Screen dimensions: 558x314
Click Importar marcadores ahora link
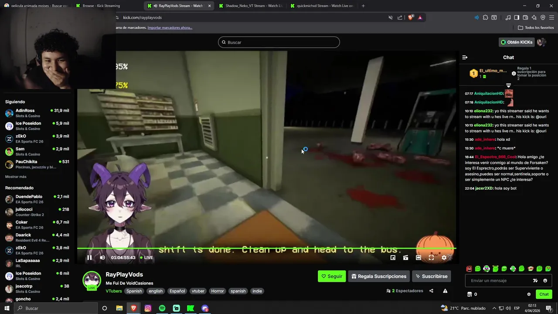[170, 27]
